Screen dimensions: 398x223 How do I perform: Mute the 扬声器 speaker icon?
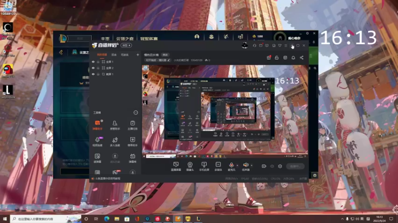click(x=245, y=165)
